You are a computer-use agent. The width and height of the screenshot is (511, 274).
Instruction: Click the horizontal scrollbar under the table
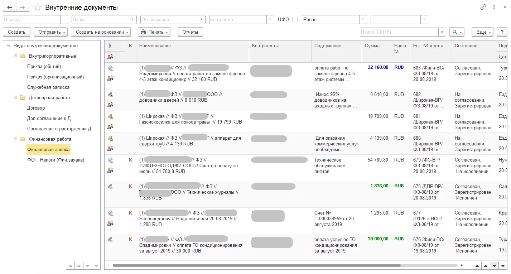256,265
